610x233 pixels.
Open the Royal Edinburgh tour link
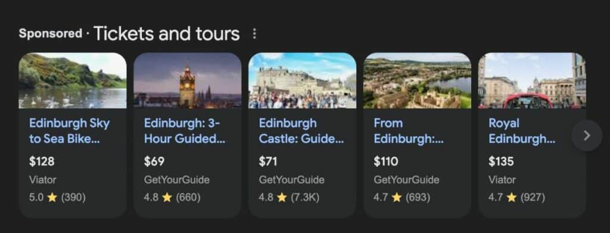click(x=522, y=131)
